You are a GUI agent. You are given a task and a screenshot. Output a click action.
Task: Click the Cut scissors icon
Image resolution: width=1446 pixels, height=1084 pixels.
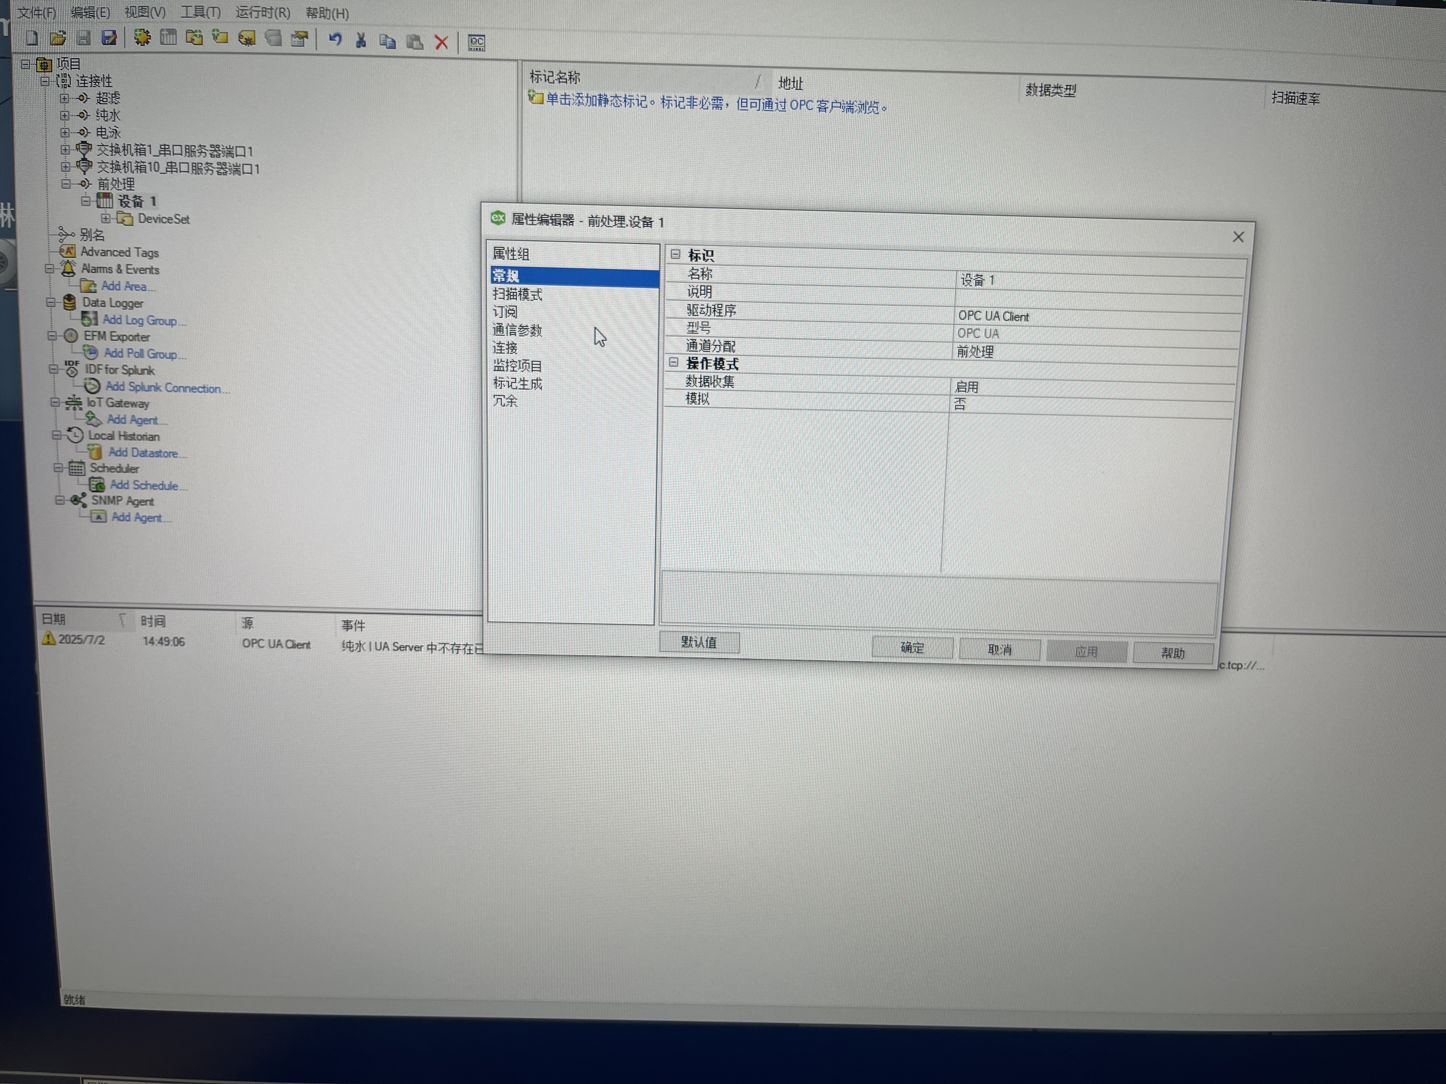[x=361, y=41]
